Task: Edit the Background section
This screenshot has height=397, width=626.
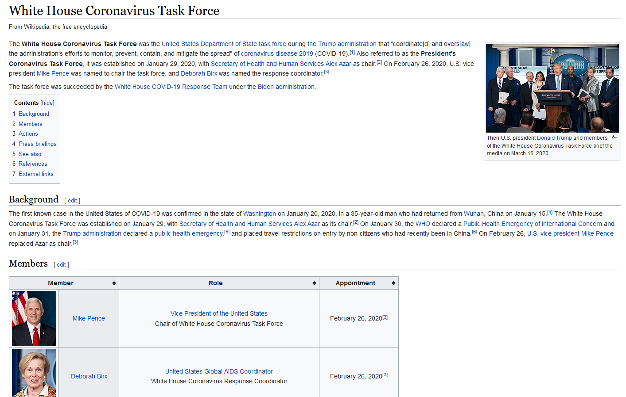Action: [x=72, y=201]
